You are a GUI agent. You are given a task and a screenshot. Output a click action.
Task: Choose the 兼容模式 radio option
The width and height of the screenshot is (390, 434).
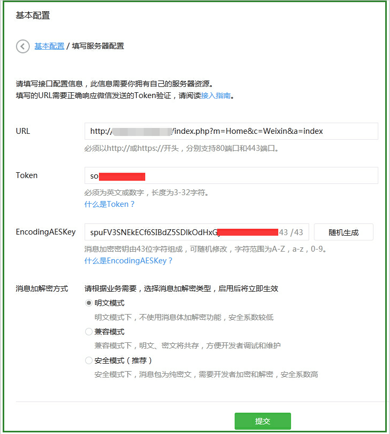pyautogui.click(x=89, y=332)
